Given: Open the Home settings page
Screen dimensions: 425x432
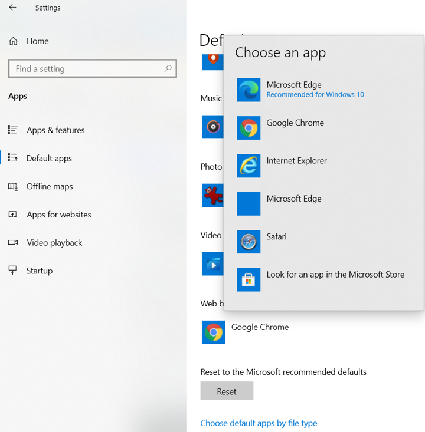Looking at the screenshot, I should pyautogui.click(x=38, y=41).
